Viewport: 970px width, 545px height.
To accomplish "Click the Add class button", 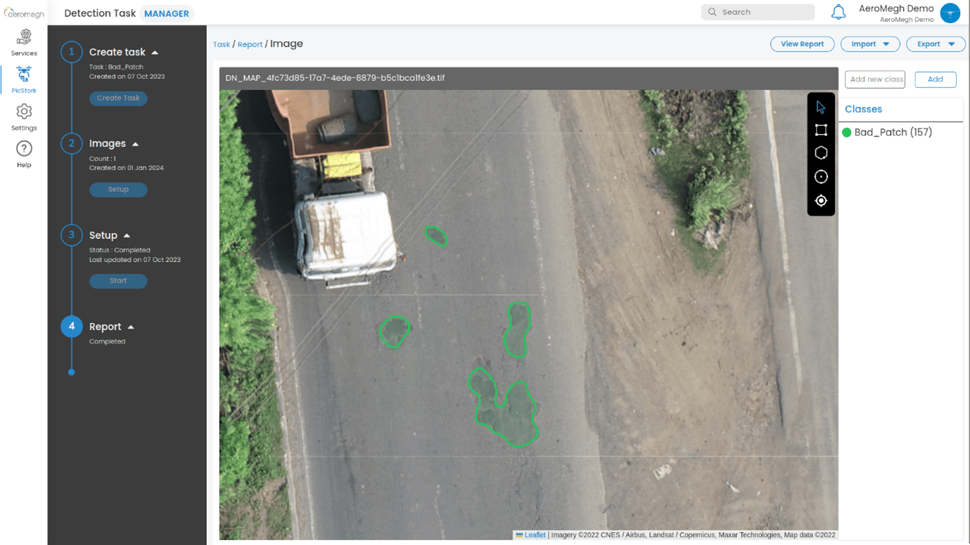I will 935,79.
